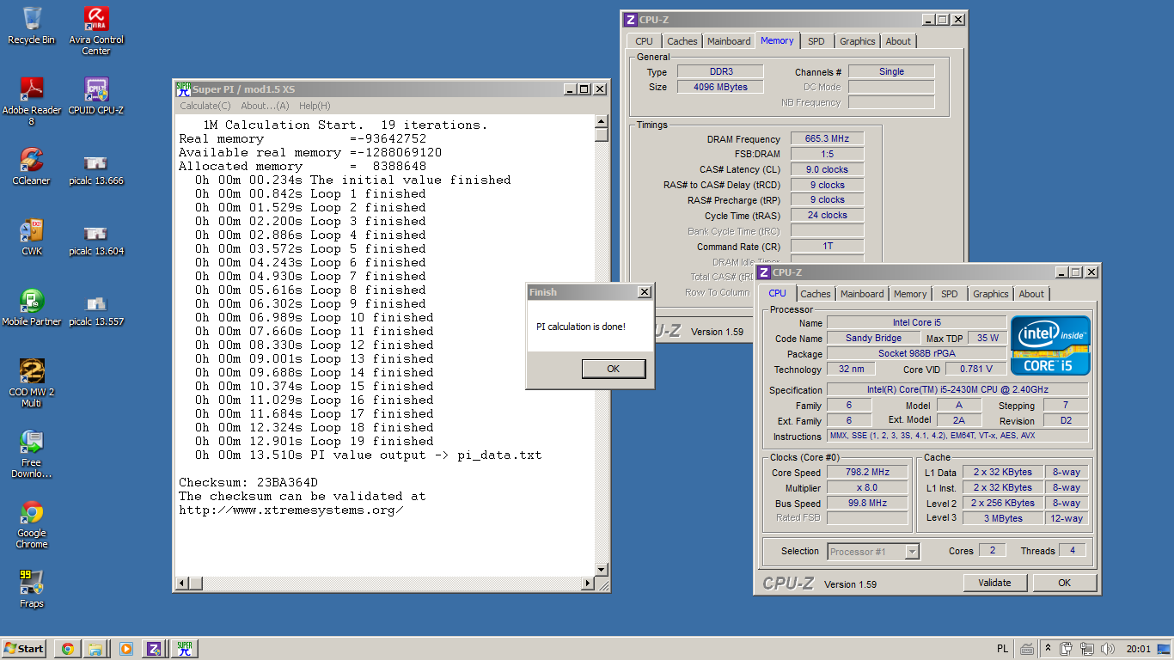The image size is (1174, 660).
Task: Switch to CPU tab in back CPU-Z window
Action: [645, 41]
